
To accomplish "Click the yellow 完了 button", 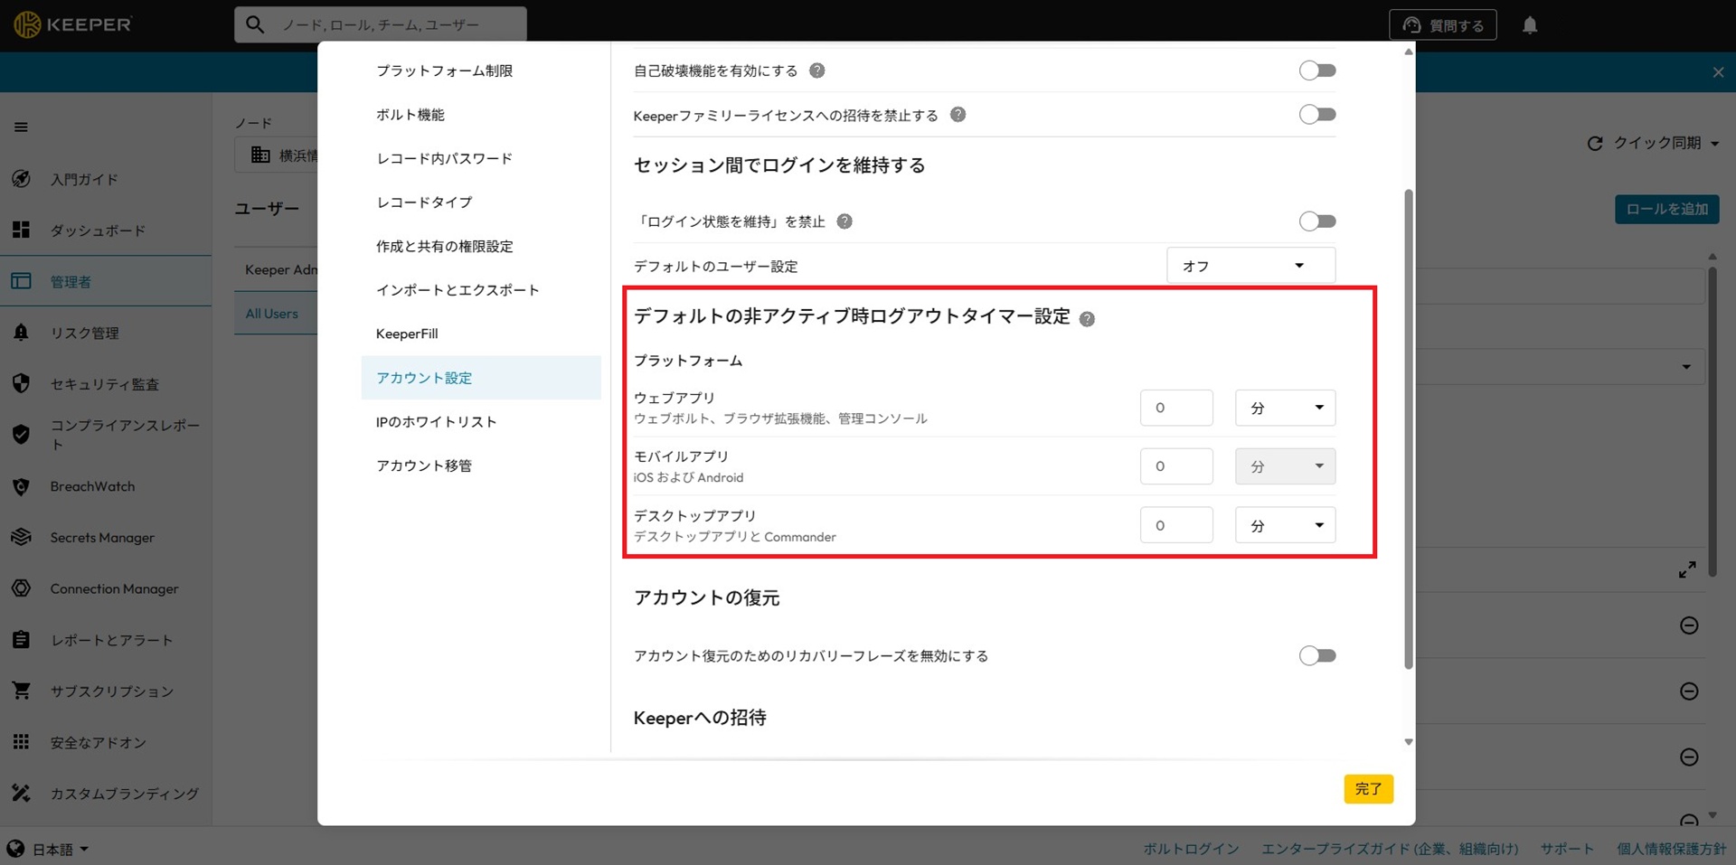I will tap(1367, 789).
